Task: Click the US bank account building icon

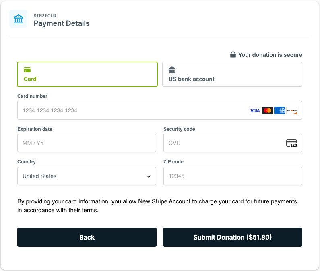Action: 172,70
